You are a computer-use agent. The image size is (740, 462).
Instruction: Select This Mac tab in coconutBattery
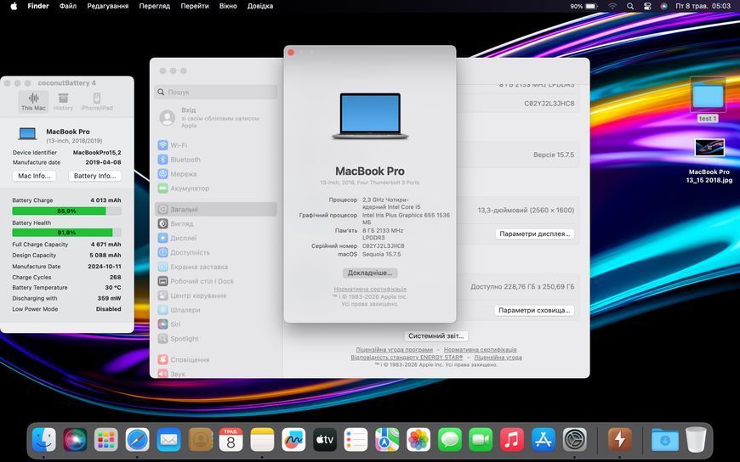click(x=33, y=101)
